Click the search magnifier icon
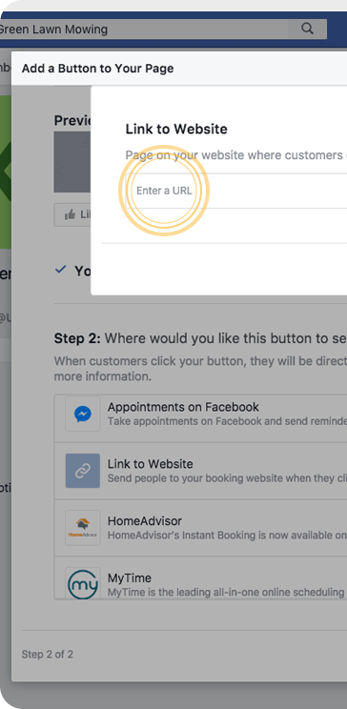 [307, 29]
